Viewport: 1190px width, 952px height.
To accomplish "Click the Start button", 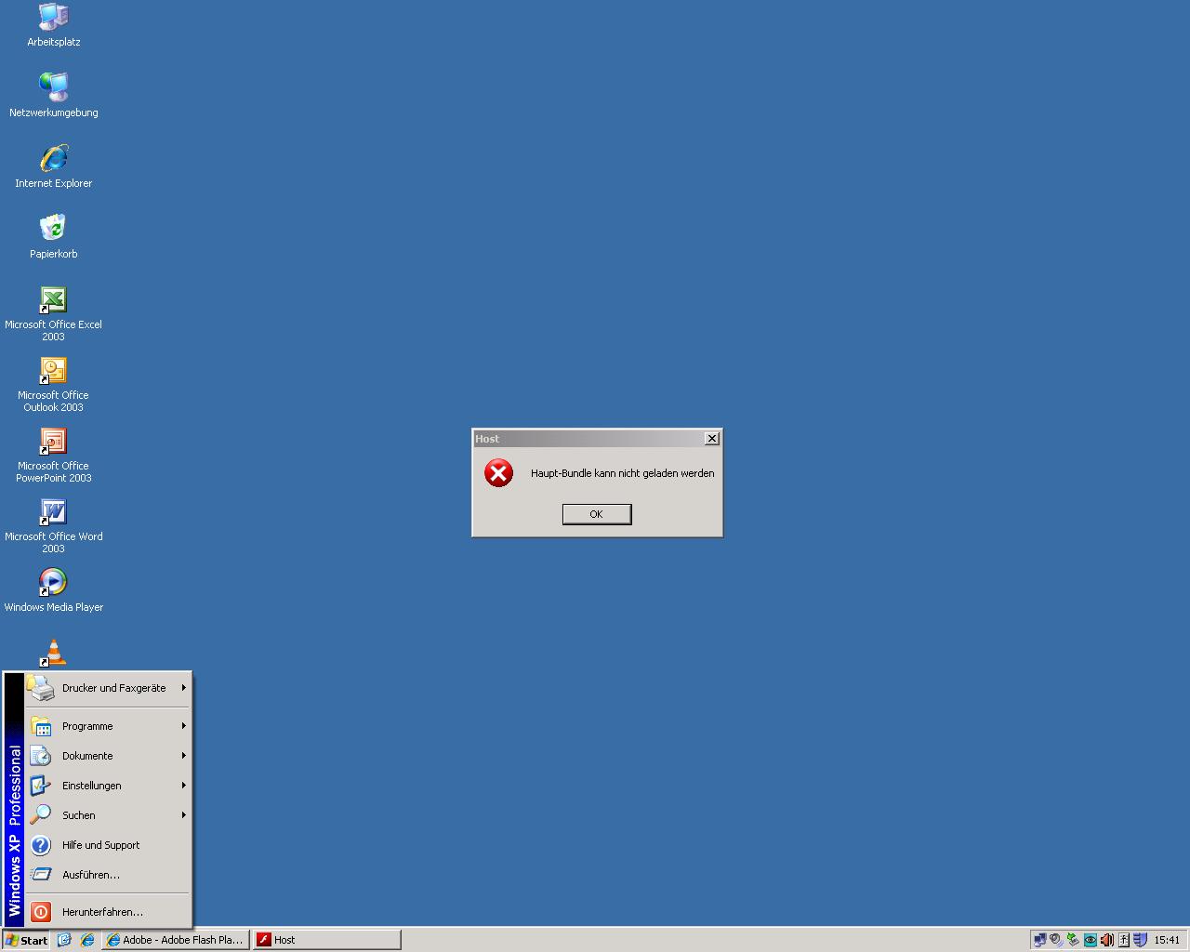I will 26,940.
